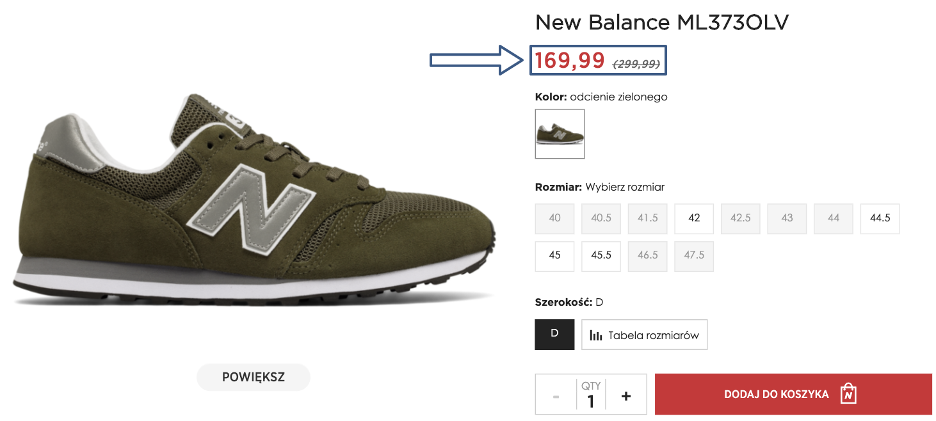Select width D option
This screenshot has width=936, height=421.
pos(554,334)
